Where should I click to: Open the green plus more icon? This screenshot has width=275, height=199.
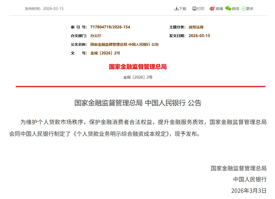click(244, 9)
